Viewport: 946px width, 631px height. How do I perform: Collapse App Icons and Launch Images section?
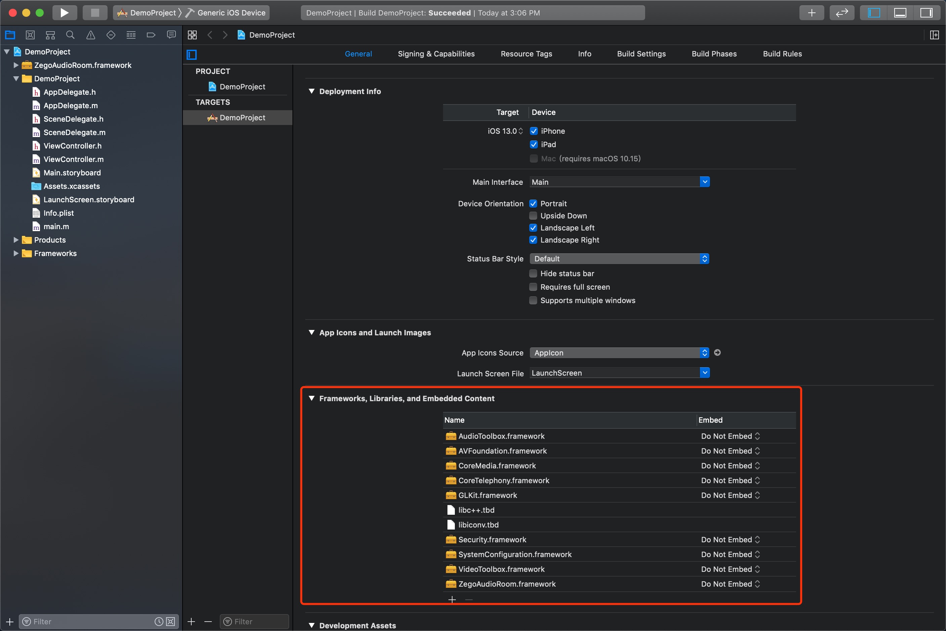click(312, 332)
